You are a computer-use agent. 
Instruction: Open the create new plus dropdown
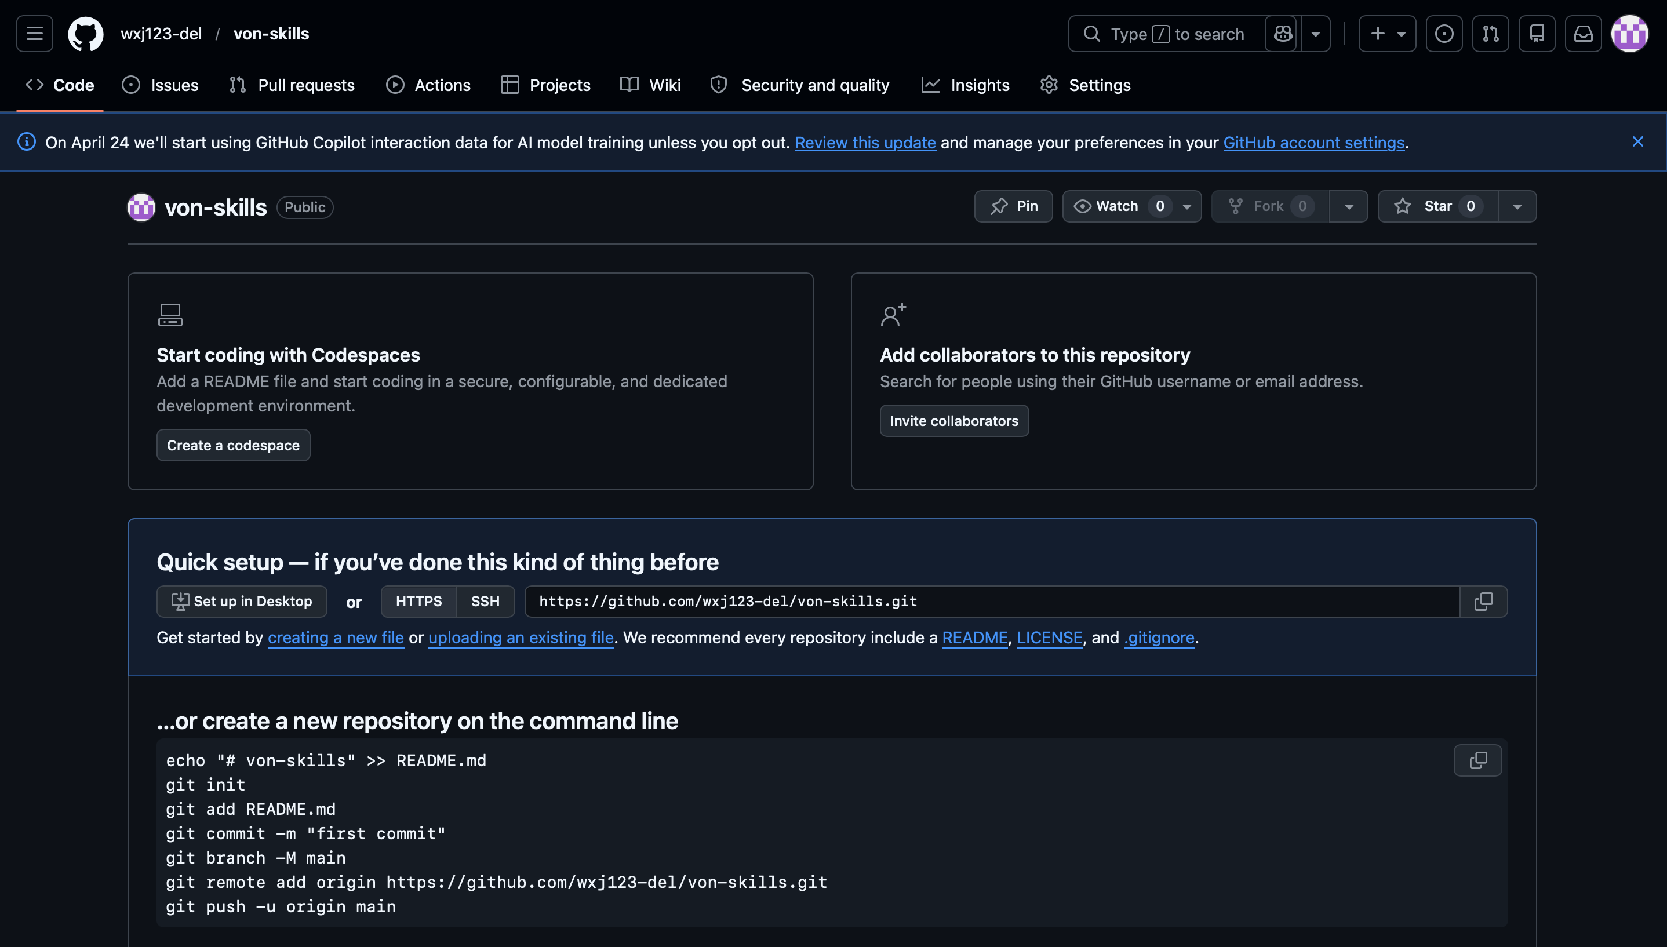[x=1386, y=34]
